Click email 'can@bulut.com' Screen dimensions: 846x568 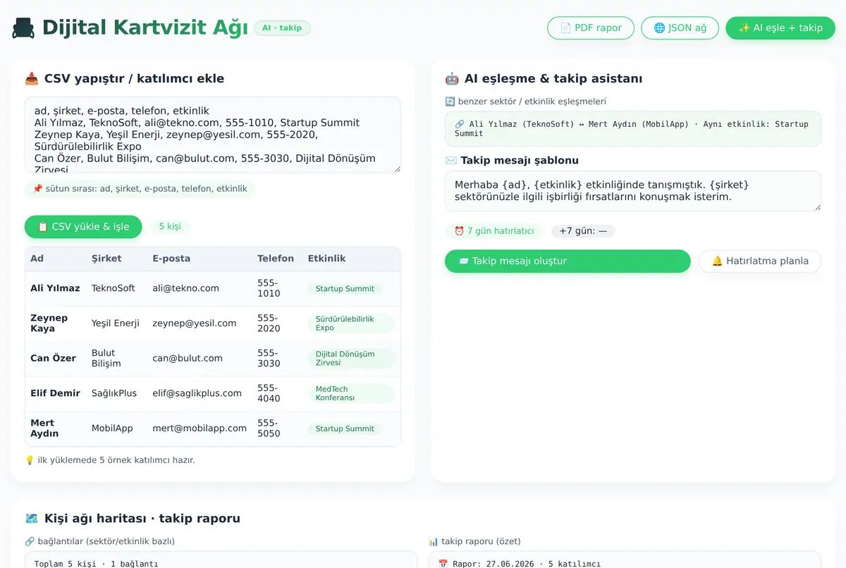[x=188, y=358]
